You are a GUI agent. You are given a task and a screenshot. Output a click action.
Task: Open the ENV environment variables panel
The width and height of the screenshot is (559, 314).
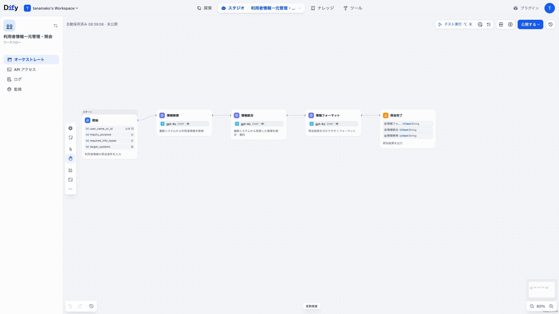point(501,24)
